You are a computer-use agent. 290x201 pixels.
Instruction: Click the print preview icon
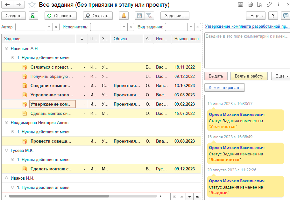pos(260,4)
